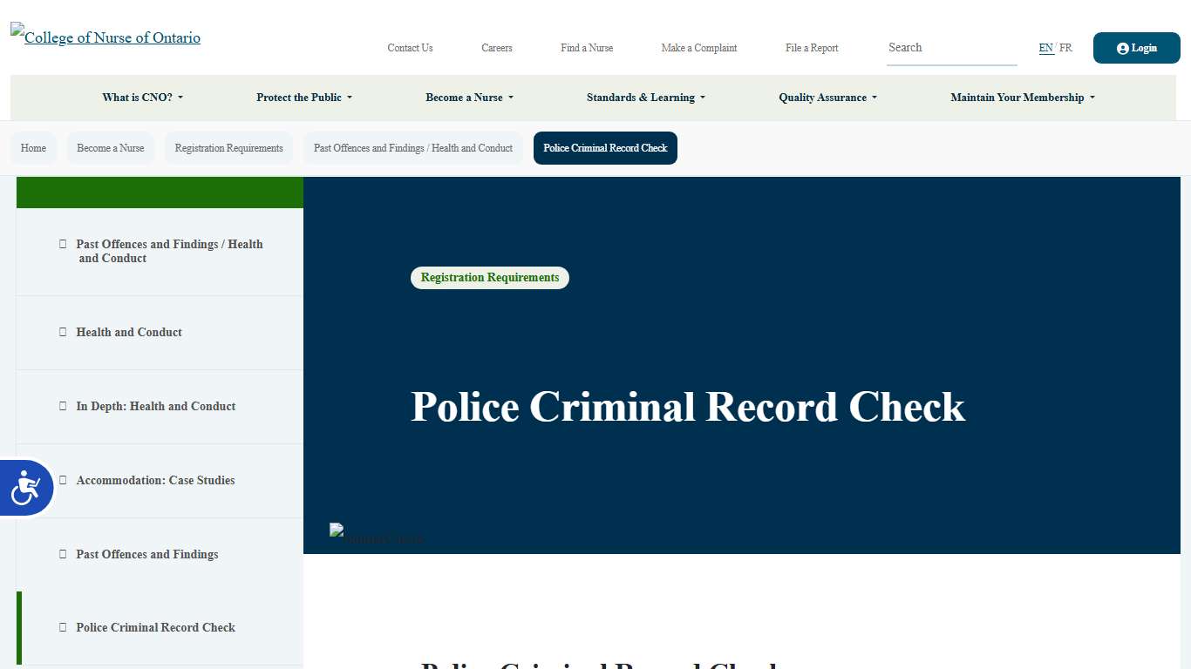Select the Police Criminal Record Check breadcrumb tab

605,148
